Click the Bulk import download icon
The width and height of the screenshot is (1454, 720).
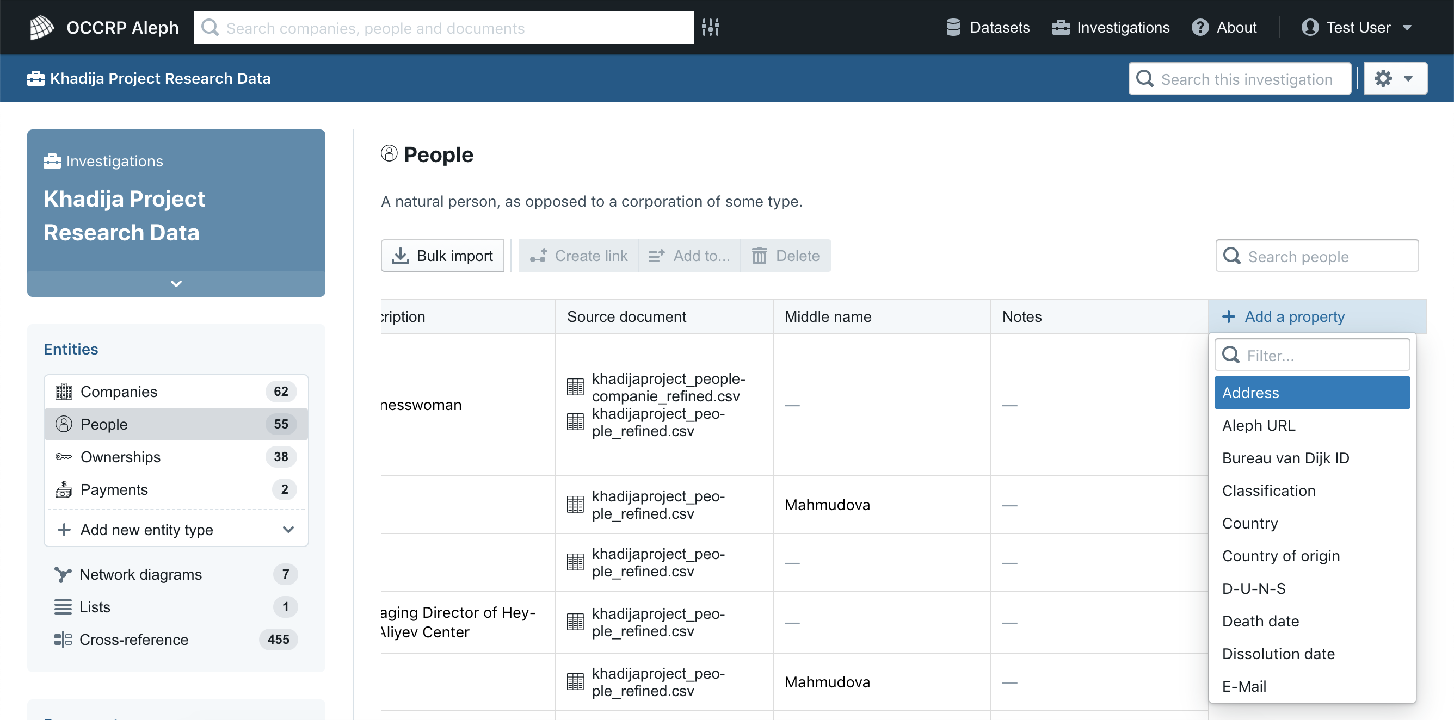400,256
